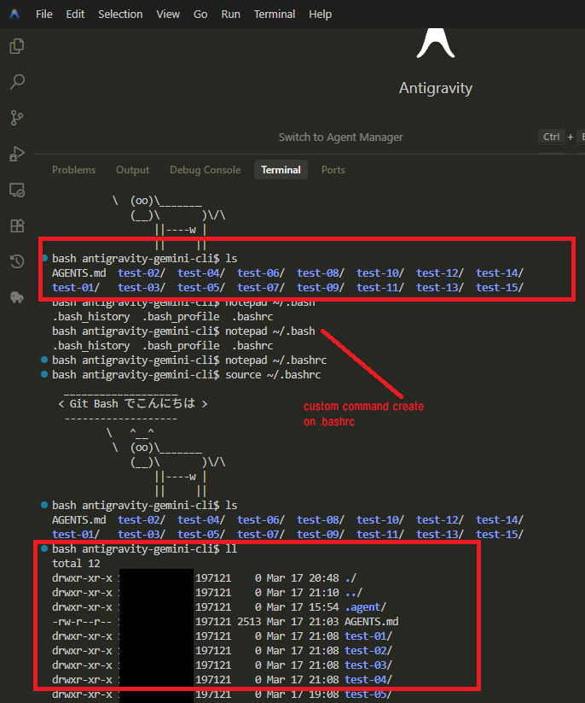Open the Explorer view in the activity bar
The image size is (585, 703).
[17, 46]
